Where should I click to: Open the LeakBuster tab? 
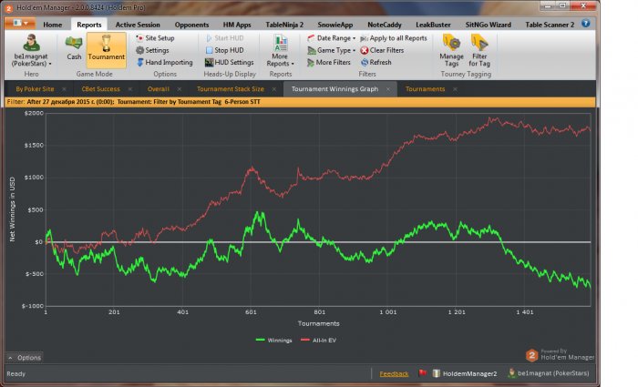pyautogui.click(x=433, y=25)
